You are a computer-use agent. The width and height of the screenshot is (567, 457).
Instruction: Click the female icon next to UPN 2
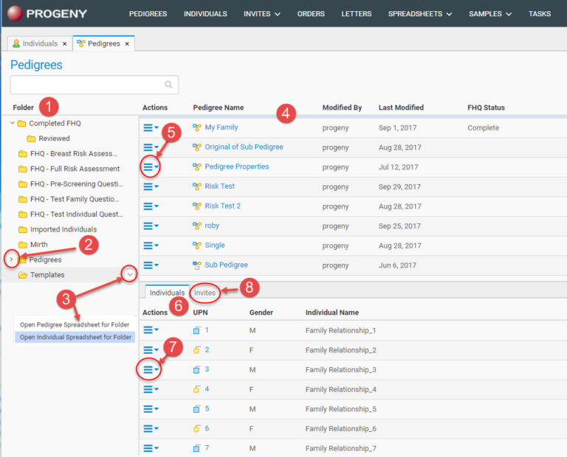pyautogui.click(x=197, y=350)
